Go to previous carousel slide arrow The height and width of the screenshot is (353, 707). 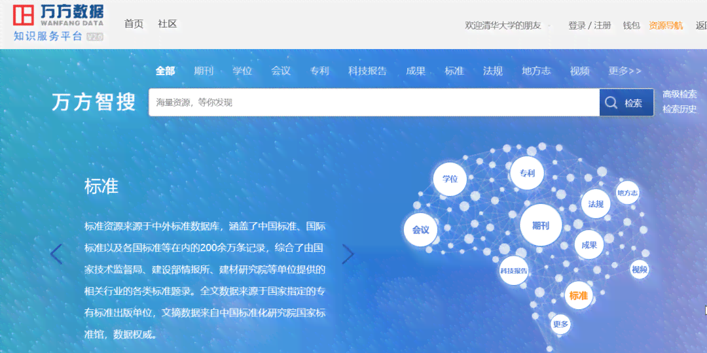[x=56, y=254]
